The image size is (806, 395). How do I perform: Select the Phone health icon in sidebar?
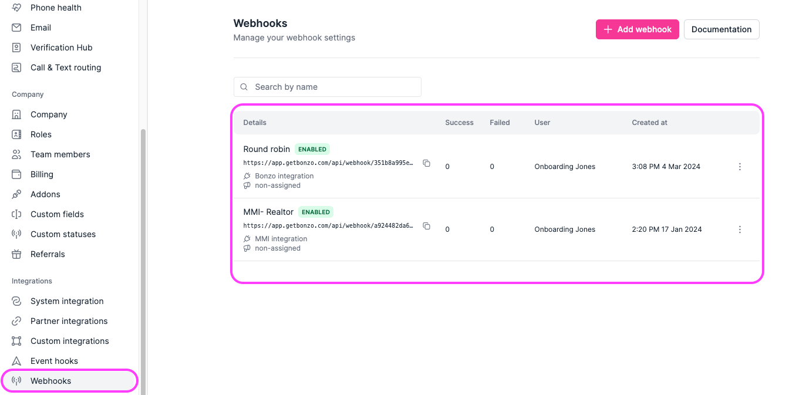(x=16, y=7)
